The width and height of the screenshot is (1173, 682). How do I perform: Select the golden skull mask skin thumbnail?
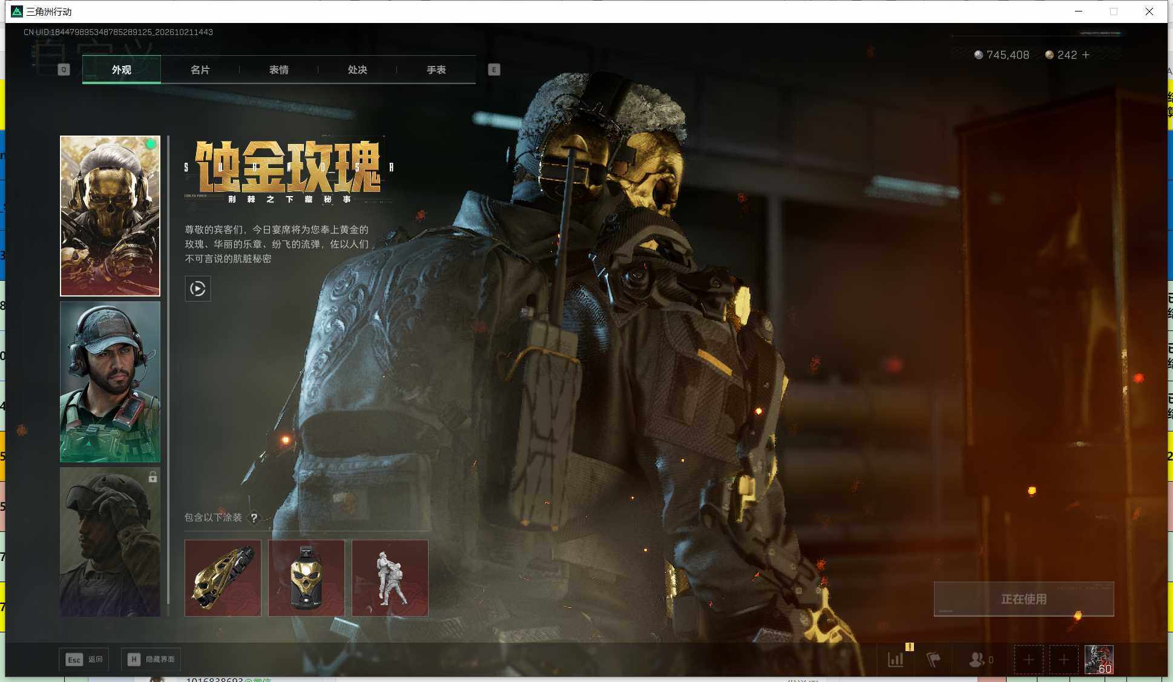[x=110, y=216]
